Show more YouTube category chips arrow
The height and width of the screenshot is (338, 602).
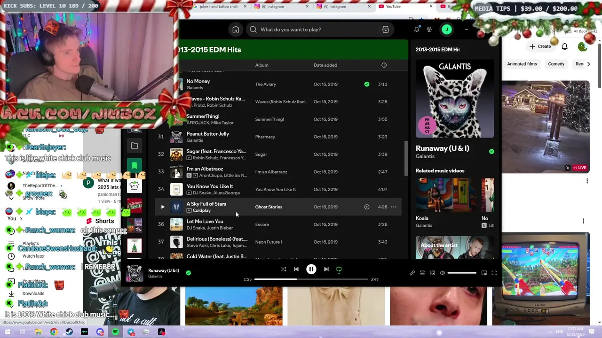point(588,64)
